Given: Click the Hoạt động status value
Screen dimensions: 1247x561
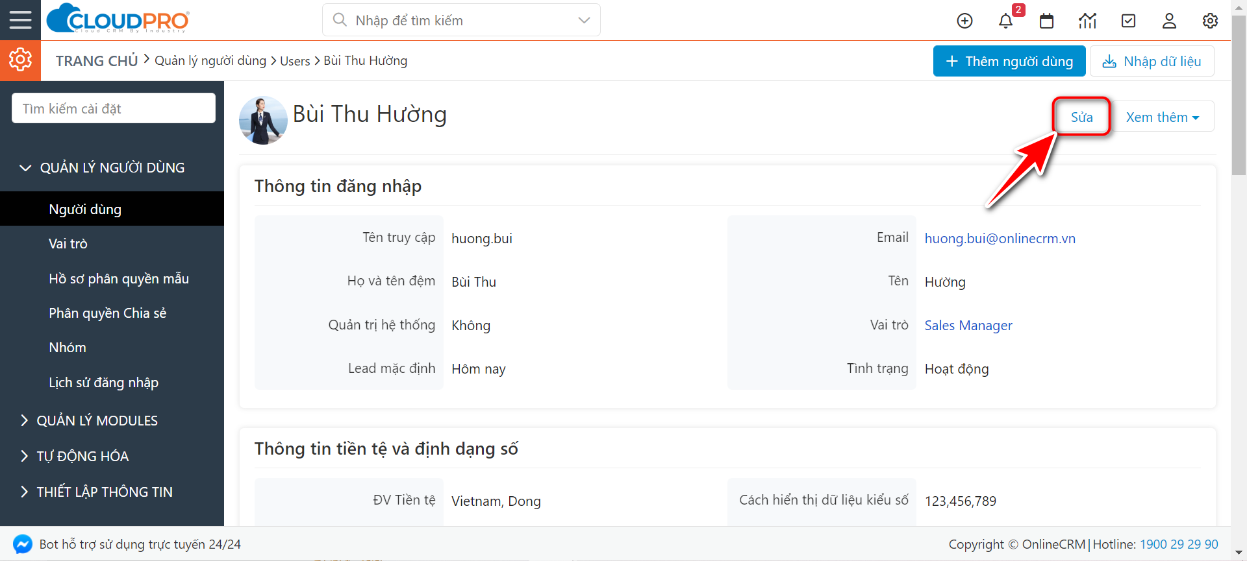Looking at the screenshot, I should point(957,368).
